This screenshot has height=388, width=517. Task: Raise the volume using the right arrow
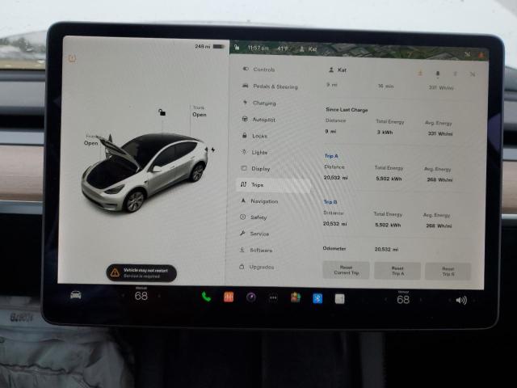click(x=473, y=301)
